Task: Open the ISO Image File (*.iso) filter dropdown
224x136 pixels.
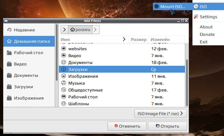Action: coord(161,114)
